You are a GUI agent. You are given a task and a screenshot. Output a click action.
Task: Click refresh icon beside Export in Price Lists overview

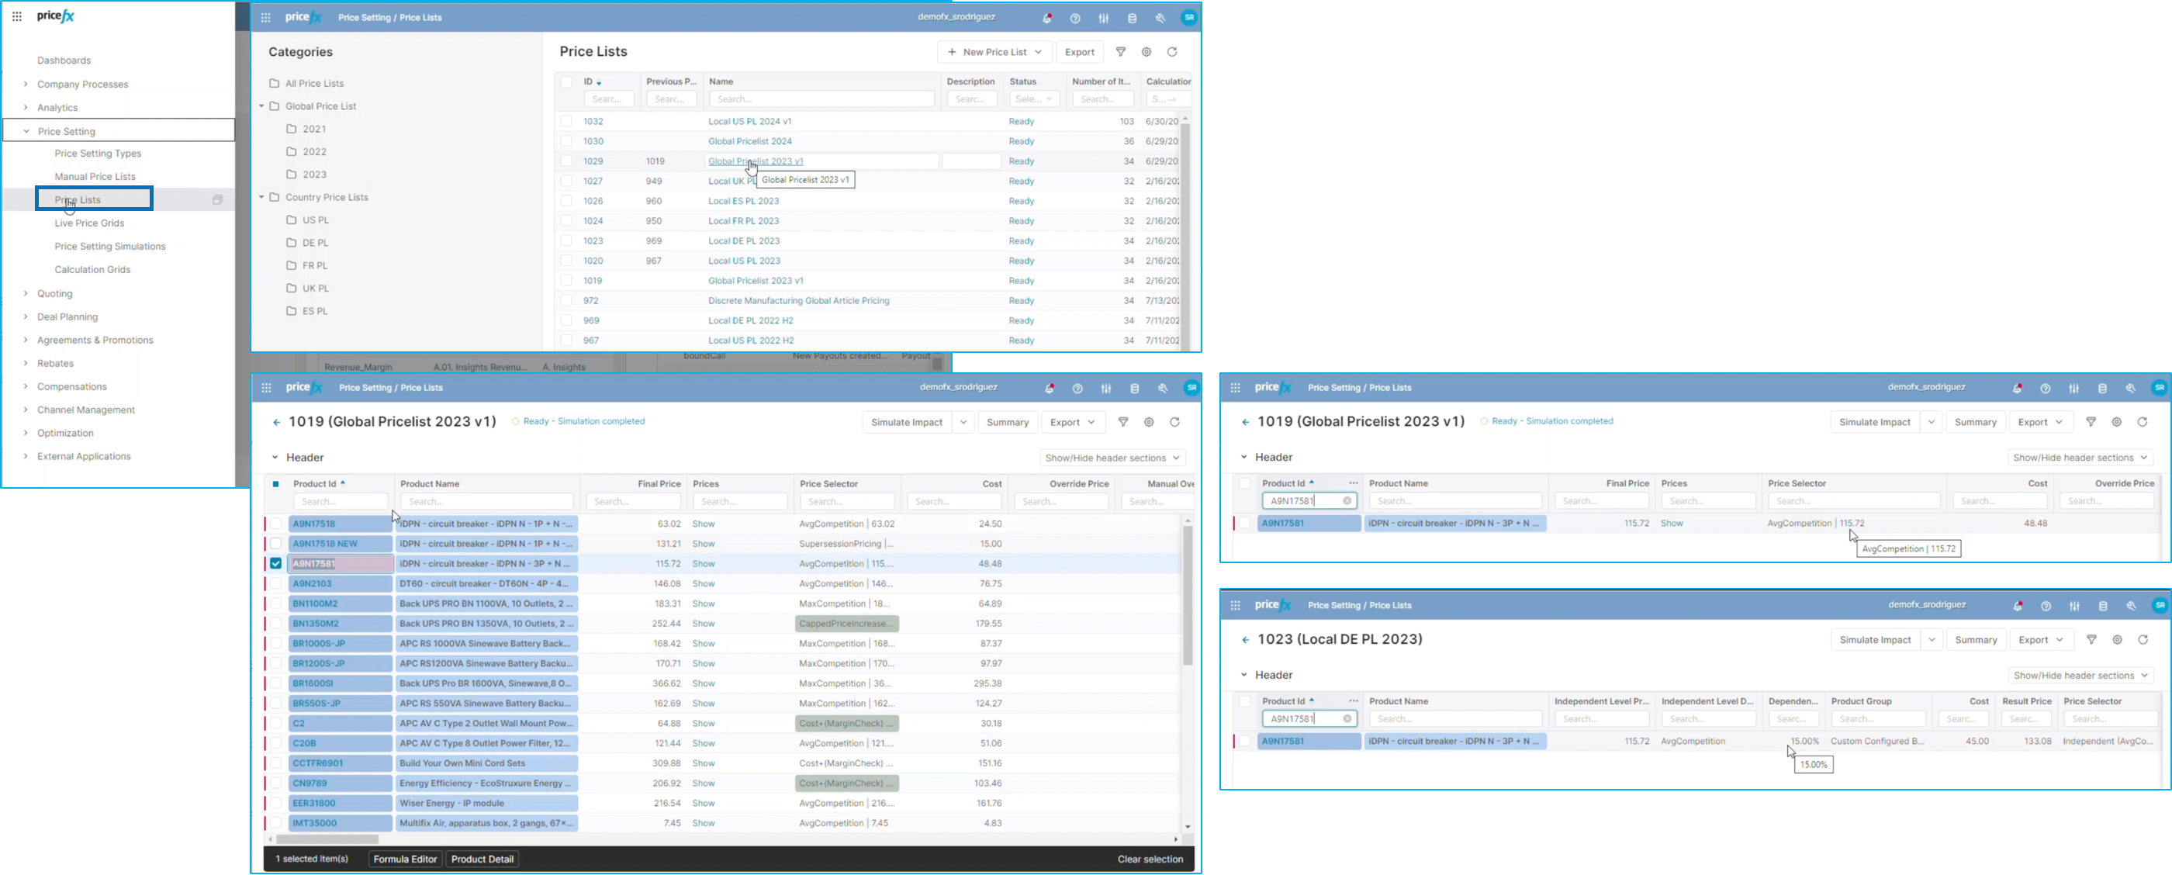click(x=1172, y=52)
